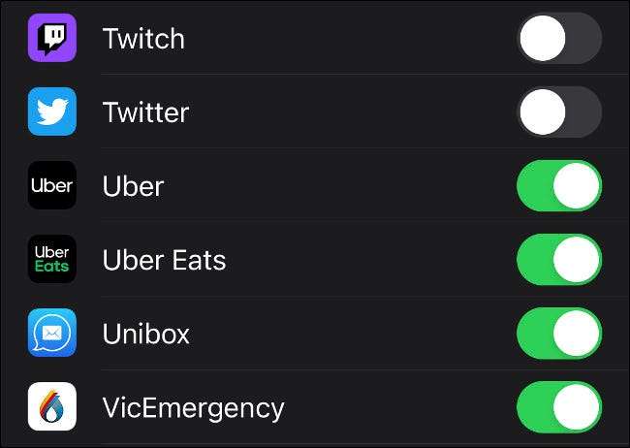Disable the Uber toggle switch
Viewport: 630px width, 448px height.
tap(559, 186)
